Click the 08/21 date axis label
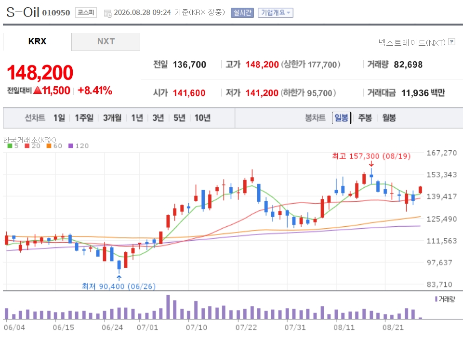463x338 pixels. coord(393,327)
